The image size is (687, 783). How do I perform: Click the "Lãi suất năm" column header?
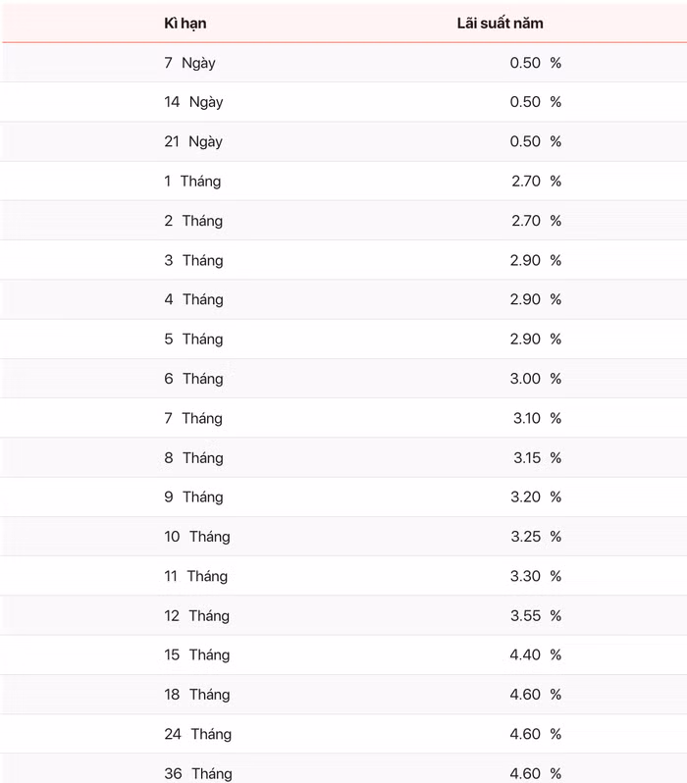[x=500, y=24]
